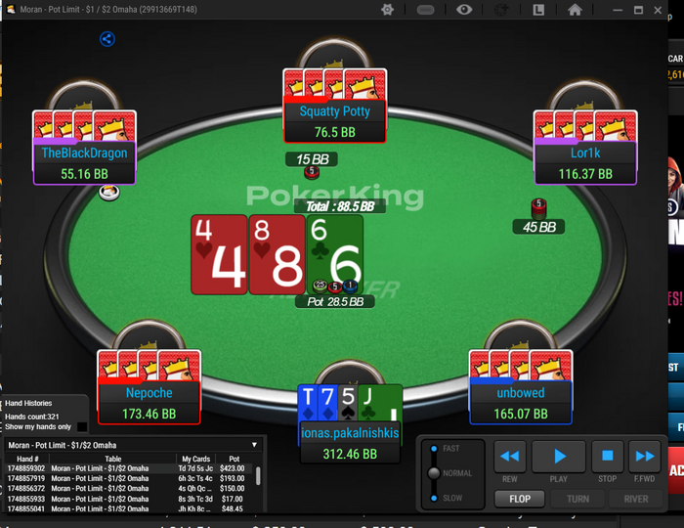Select hand history row 1748859302
The height and width of the screenshot is (528, 684).
pos(130,468)
